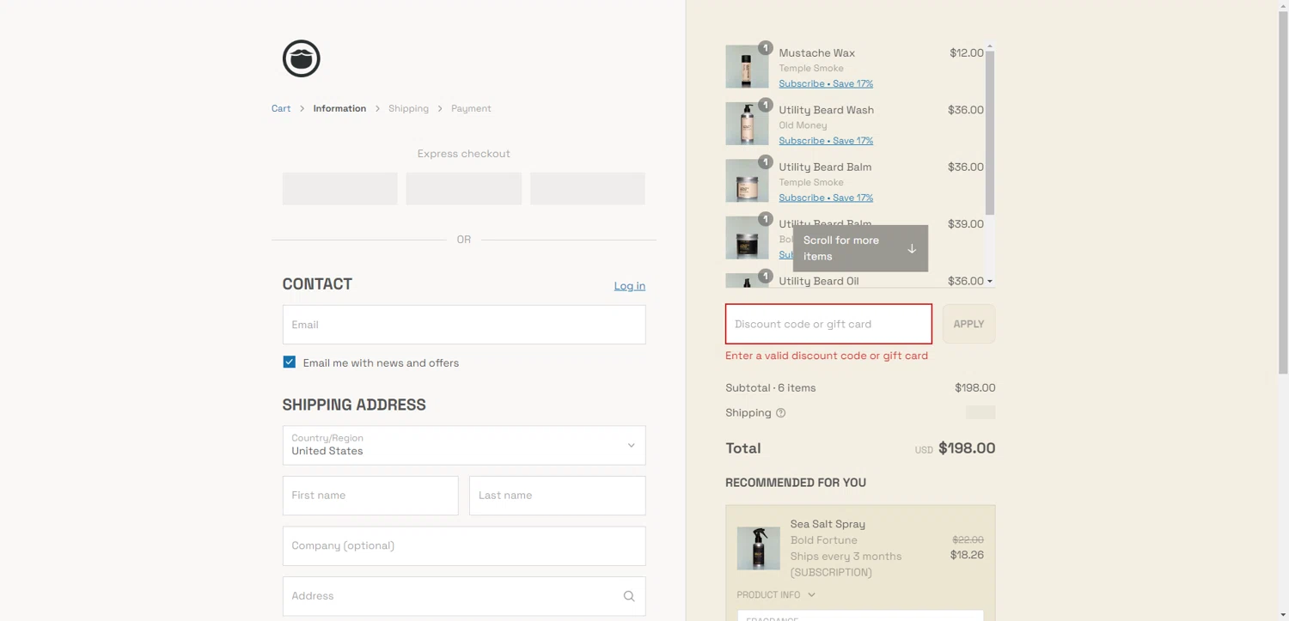Click Subscribe • Save 17% under Utility Beard Wash
This screenshot has height=621, width=1289.
click(826, 141)
